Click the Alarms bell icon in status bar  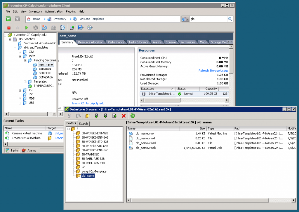pos(24,150)
